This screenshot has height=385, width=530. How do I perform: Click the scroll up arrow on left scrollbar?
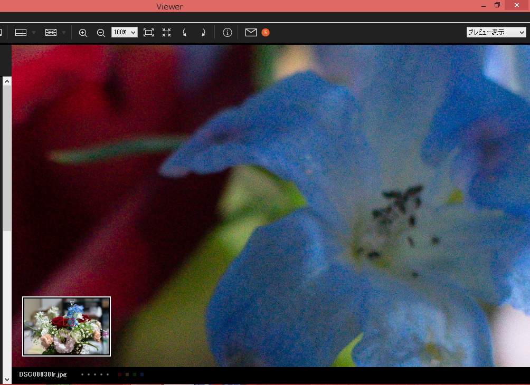tap(7, 81)
